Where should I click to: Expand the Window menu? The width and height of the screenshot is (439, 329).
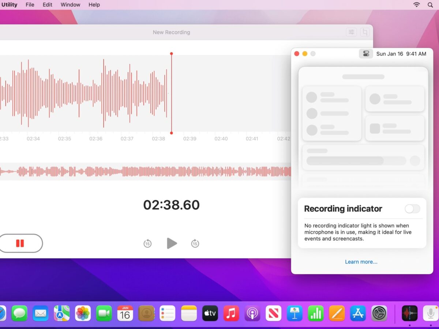pyautogui.click(x=70, y=5)
